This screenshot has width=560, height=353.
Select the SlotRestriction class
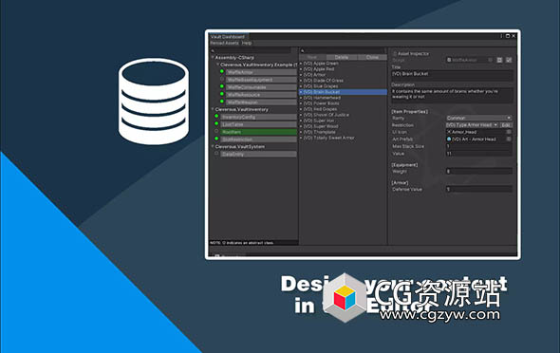click(x=258, y=139)
